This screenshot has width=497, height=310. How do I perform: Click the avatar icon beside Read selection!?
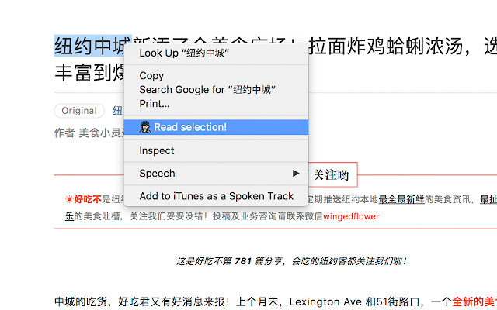point(145,127)
